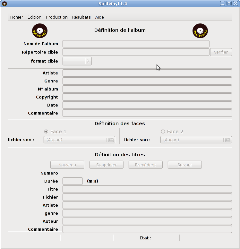Click the title Artiste input field
This screenshot has height=249, width=240.
(147, 205)
